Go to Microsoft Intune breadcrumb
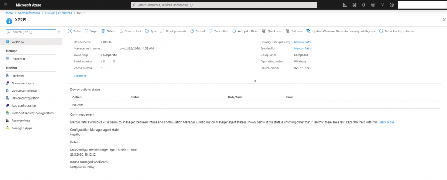This screenshot has width=447, height=180. point(29,13)
